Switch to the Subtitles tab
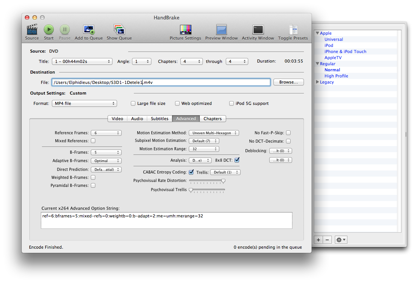This screenshot has width=413, height=283. tap(160, 119)
